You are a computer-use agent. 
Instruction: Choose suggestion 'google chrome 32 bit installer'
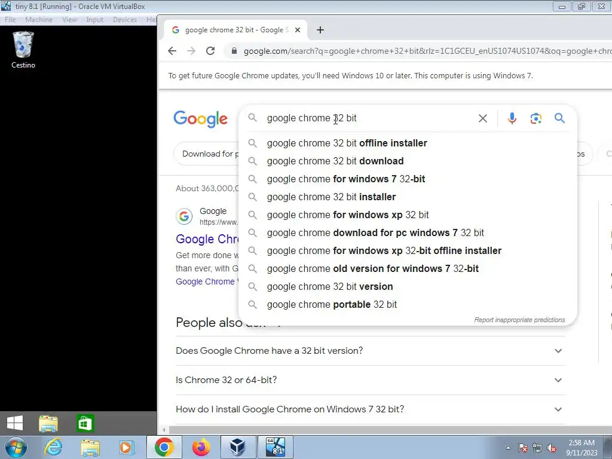pos(408,197)
